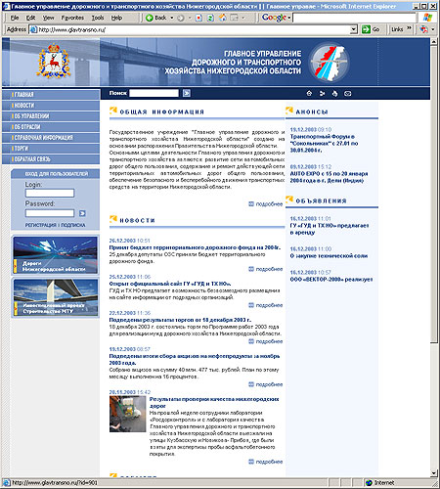Viewport: 440px width, 489px height.
Task: Click the vertical scrollbar down arrow
Action: coord(433,473)
